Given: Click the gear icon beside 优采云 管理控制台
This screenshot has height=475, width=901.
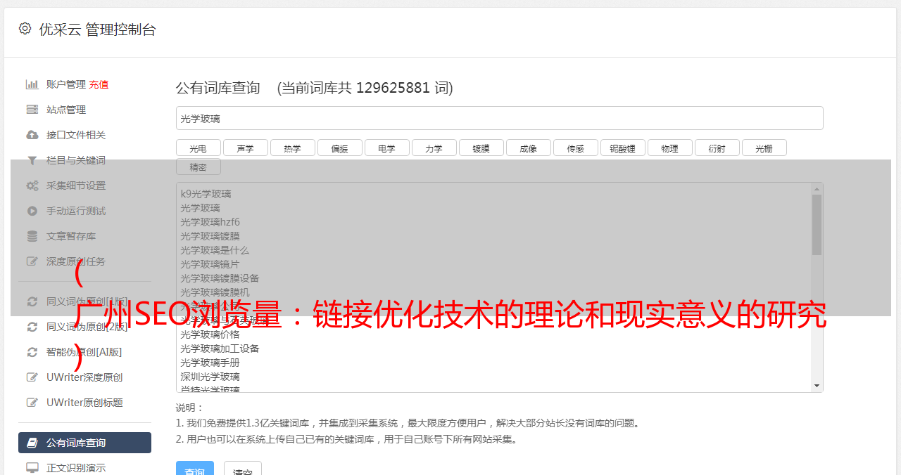Looking at the screenshot, I should (25, 29).
